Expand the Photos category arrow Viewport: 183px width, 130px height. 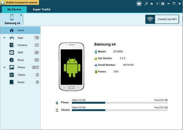[x=5, y=67]
